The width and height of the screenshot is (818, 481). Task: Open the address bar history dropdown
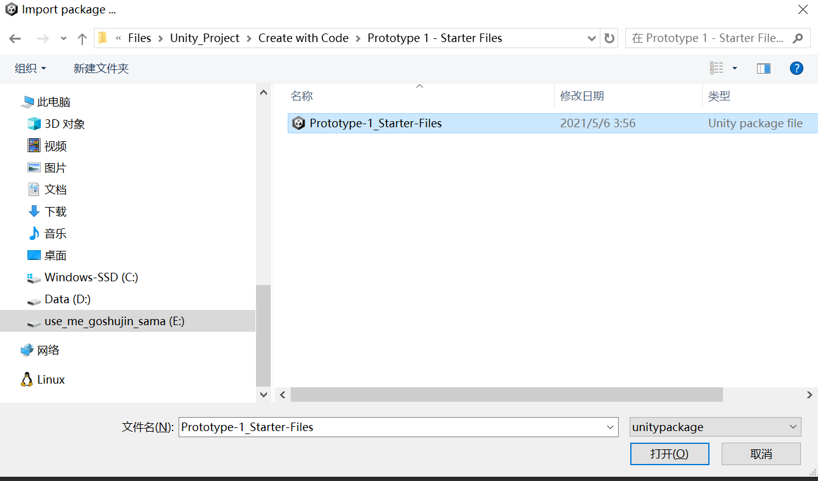(x=591, y=38)
